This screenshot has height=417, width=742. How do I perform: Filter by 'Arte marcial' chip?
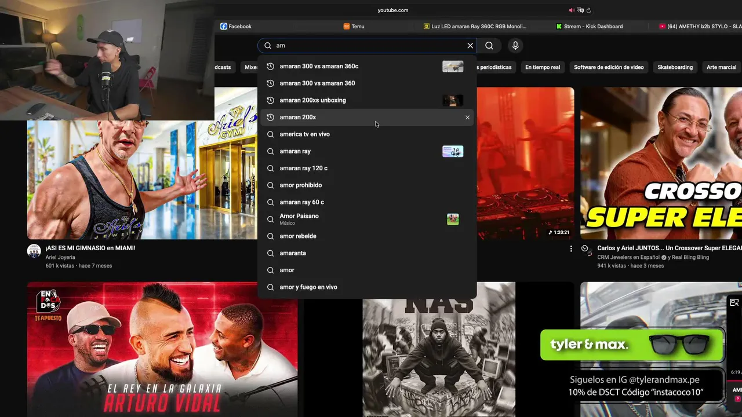pyautogui.click(x=721, y=67)
